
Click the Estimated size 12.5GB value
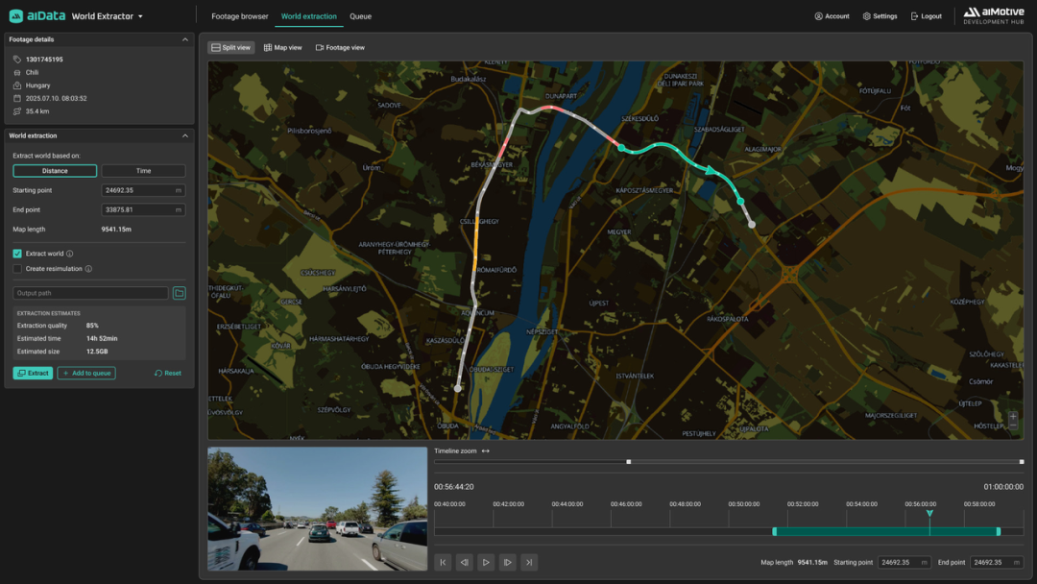click(x=97, y=352)
